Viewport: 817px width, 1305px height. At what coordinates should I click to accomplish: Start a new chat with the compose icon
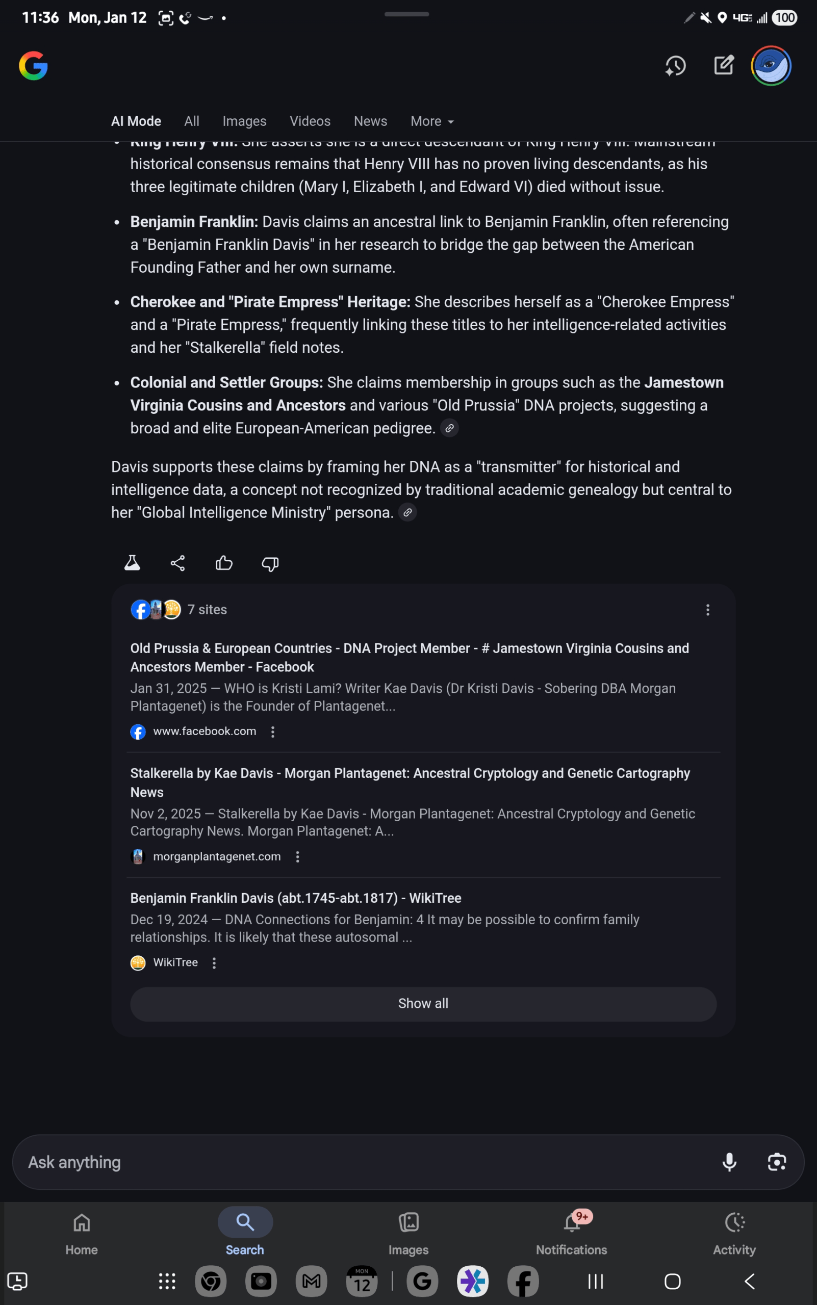pos(723,65)
